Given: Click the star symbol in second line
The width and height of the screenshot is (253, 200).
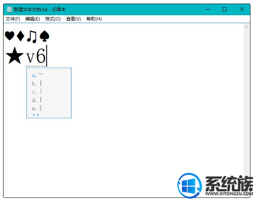Looking at the screenshot, I should 14,56.
